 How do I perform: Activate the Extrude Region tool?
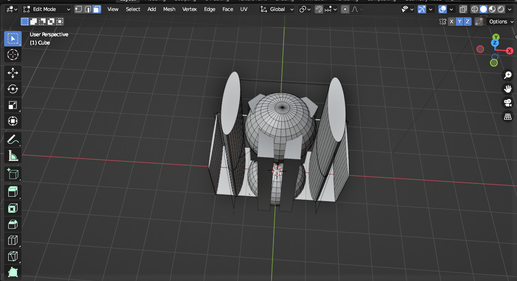point(12,192)
